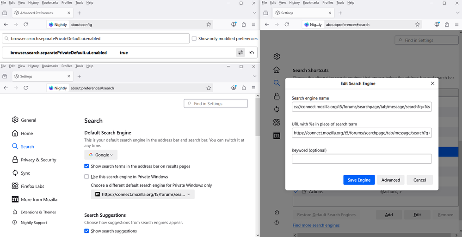Open Firefox Labs settings in sidebar
The image size is (462, 237).
click(32, 186)
